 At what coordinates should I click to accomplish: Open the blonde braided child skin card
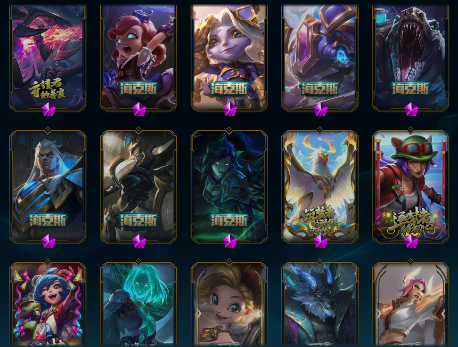click(229, 304)
